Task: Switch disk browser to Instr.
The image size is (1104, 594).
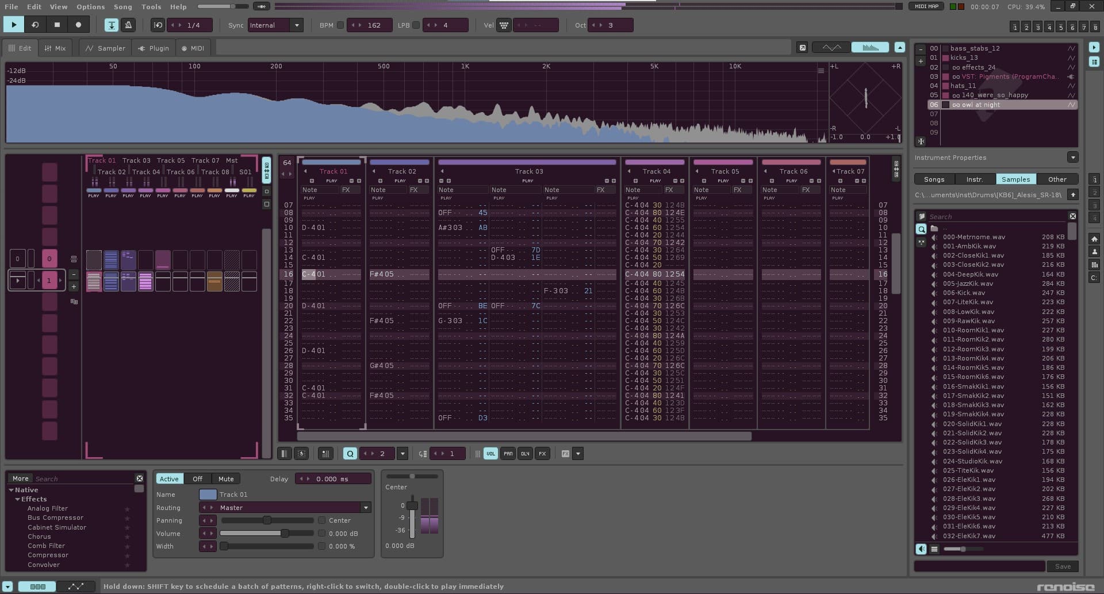Action: click(975, 179)
